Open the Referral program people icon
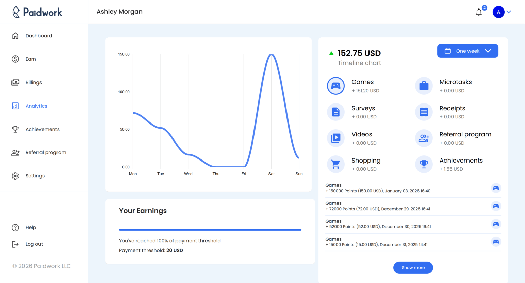The height and width of the screenshot is (283, 525). point(424,138)
